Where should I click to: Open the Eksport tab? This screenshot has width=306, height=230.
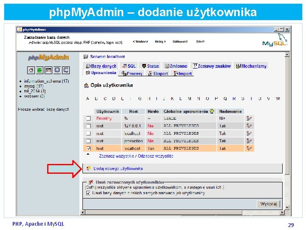tap(158, 74)
